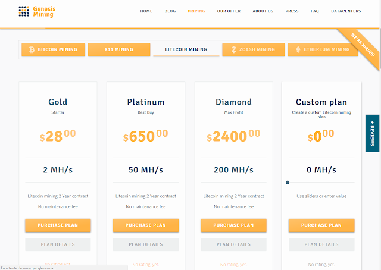Viewport: 381px width, 270px height.
Task: Open the FAQ page
Action: click(x=315, y=11)
